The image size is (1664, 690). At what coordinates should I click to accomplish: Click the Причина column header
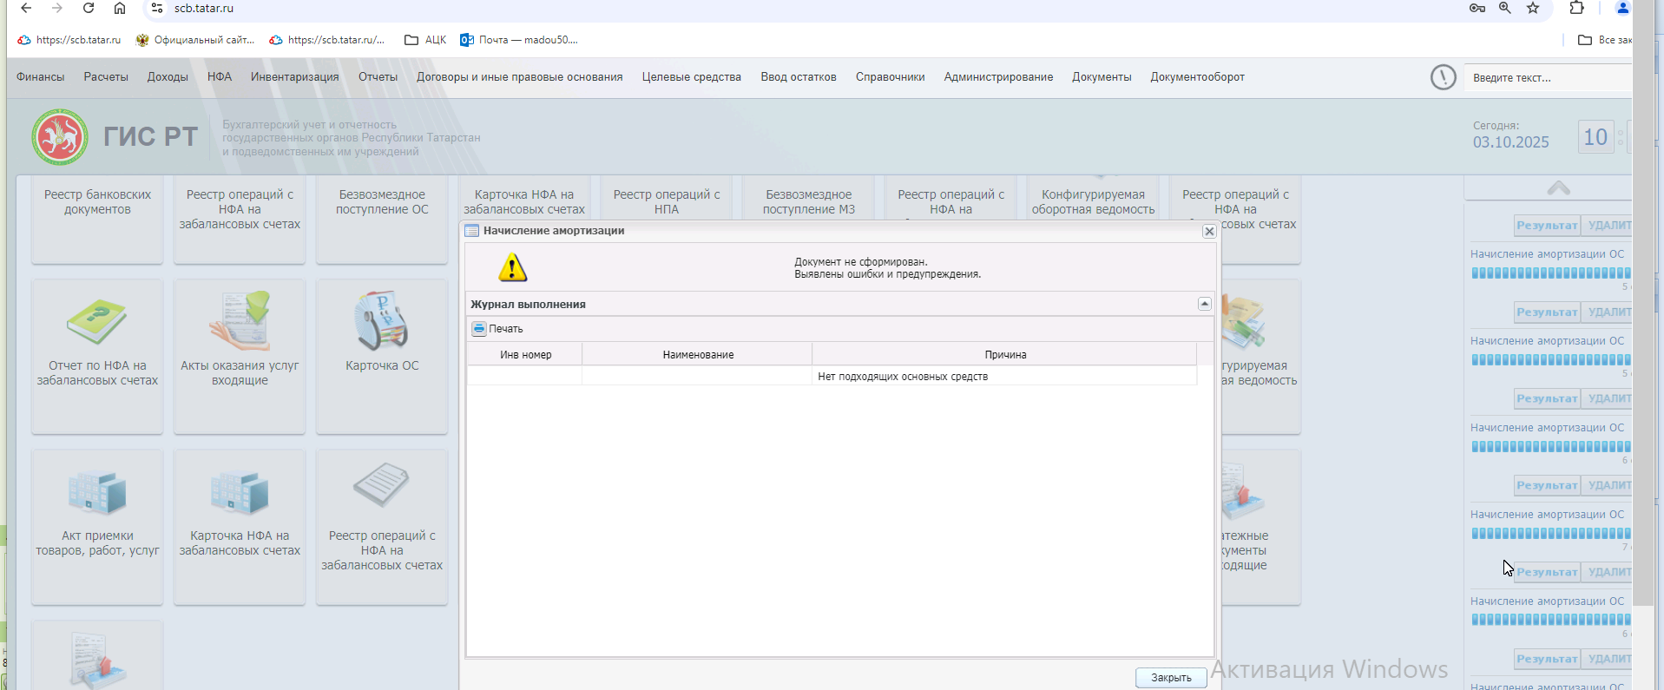click(x=1005, y=354)
